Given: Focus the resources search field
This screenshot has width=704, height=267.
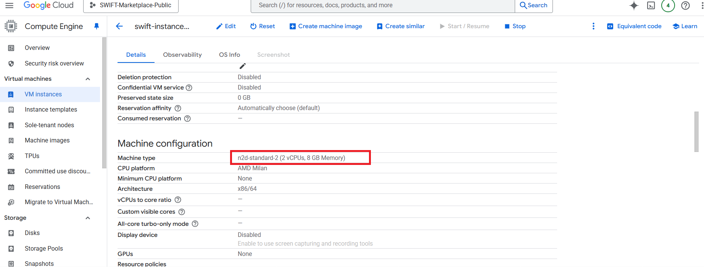Looking at the screenshot, I should pos(383,5).
